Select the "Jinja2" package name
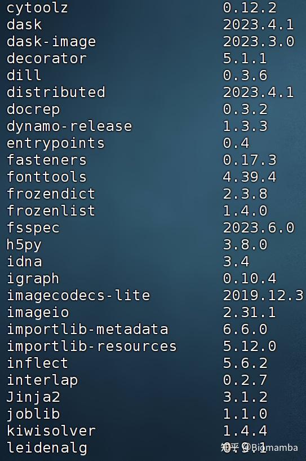The width and height of the screenshot is (306, 461). point(33,397)
